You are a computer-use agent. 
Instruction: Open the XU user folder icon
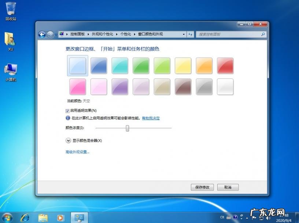click(x=10, y=39)
